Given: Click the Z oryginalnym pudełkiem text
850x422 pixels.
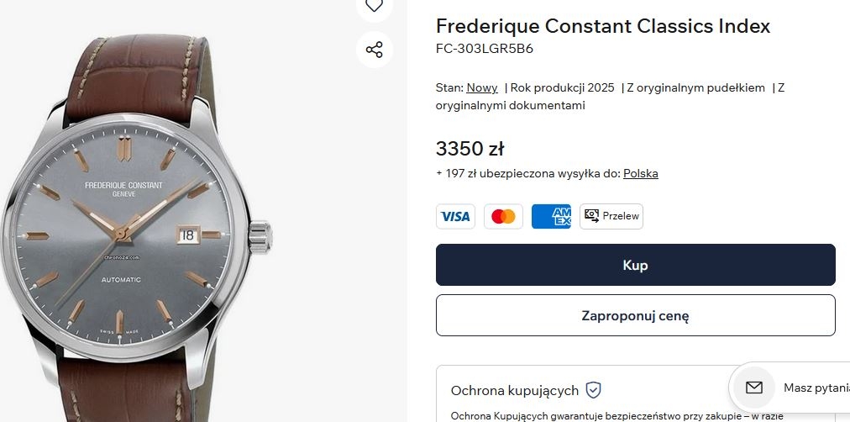Looking at the screenshot, I should [695, 87].
